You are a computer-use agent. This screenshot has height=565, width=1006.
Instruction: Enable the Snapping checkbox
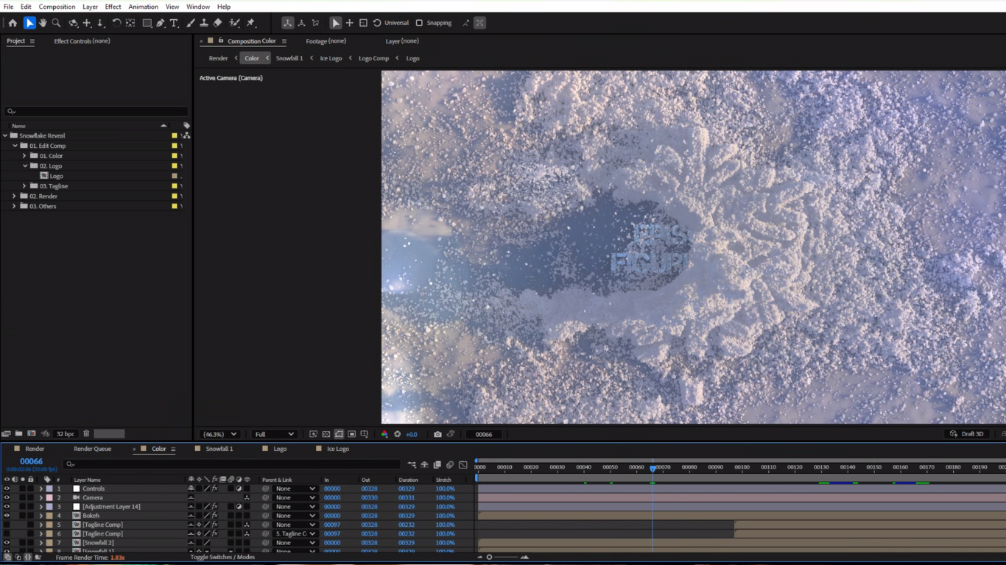419,23
